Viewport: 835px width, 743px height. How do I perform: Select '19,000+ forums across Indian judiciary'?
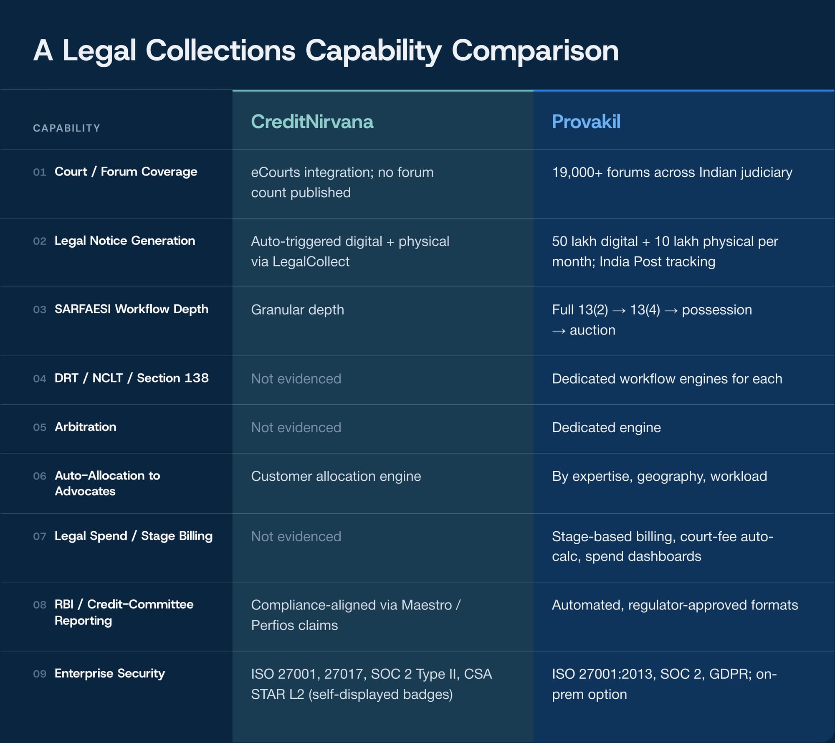pos(672,172)
